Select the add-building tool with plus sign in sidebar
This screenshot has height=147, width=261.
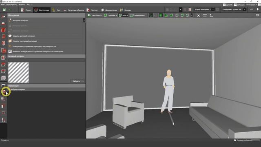click(x=3, y=23)
